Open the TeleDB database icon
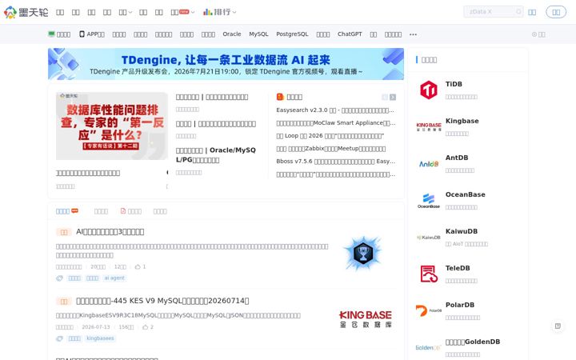This screenshot has height=360, width=576. pos(429,274)
